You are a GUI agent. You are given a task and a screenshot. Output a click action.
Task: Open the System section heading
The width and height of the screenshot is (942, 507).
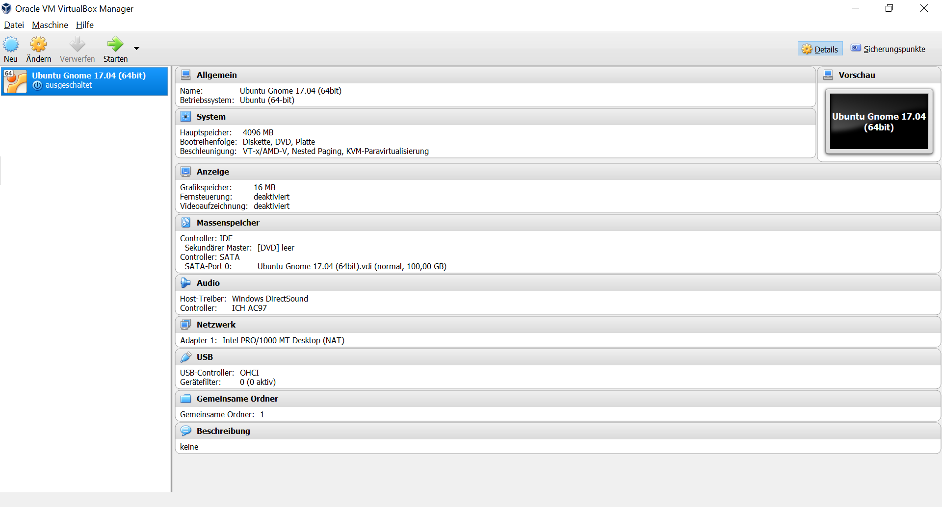coord(211,117)
